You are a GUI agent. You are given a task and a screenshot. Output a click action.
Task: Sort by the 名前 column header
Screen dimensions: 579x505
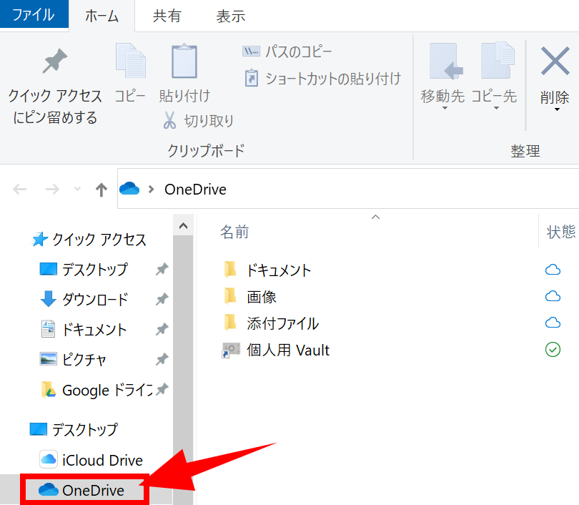point(235,232)
